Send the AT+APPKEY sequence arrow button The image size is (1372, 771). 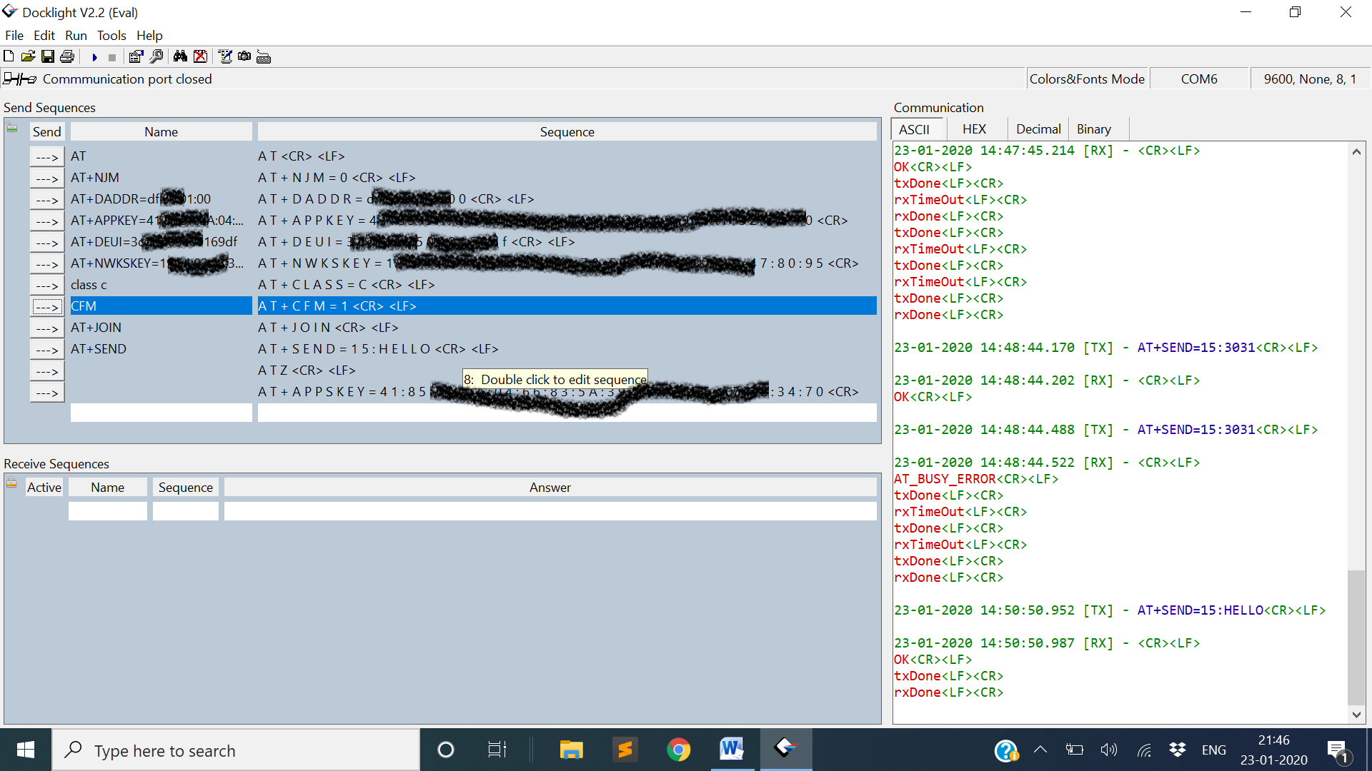point(47,221)
